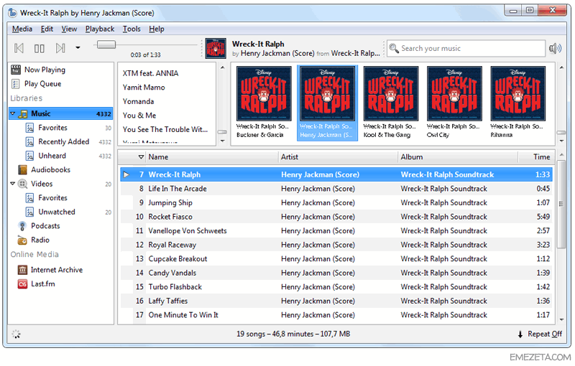Screen dimensions: 575x366
Task: Open the Radio source icon
Action: [x=22, y=240]
